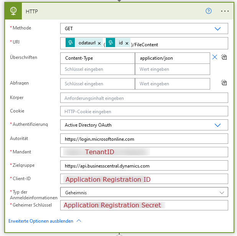Delete the Content-Type header row

point(215,57)
